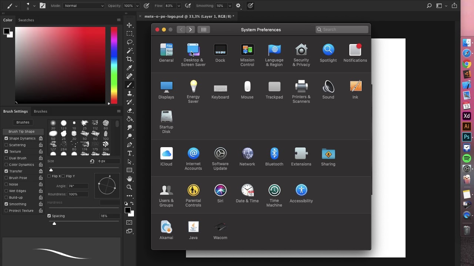The width and height of the screenshot is (474, 266).
Task: Open Ink preferences
Action: coord(355,90)
